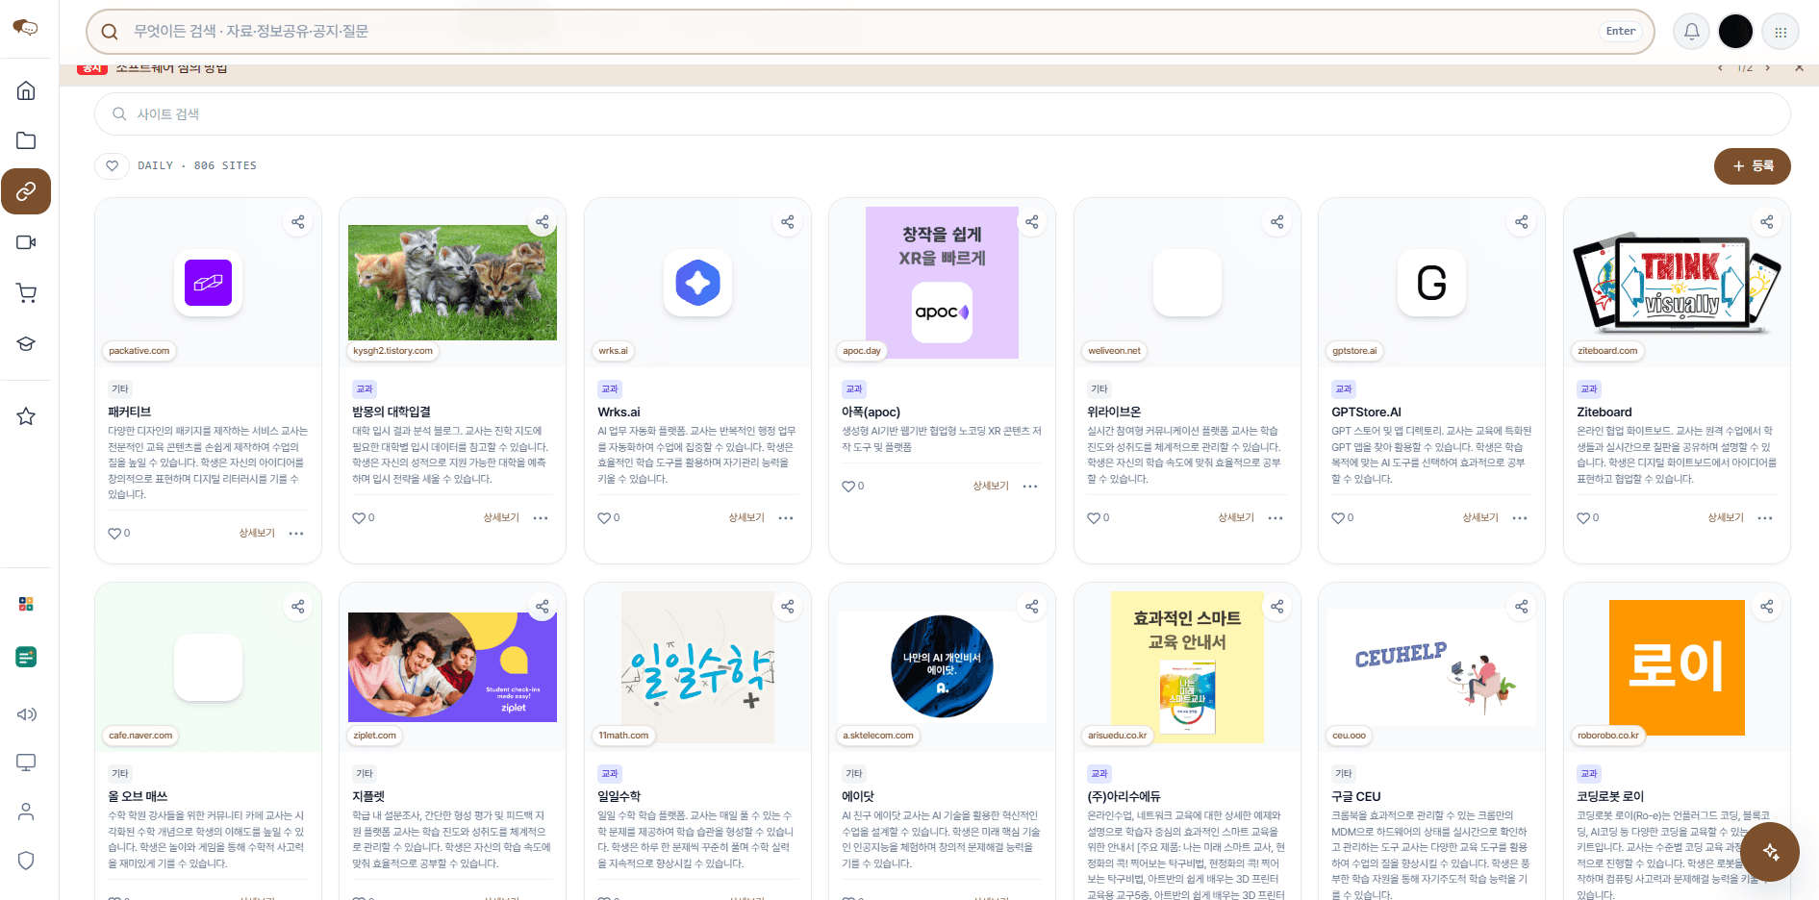Viewport: 1819px width, 900px height.
Task: Go to next notice banner page
Action: [1767, 68]
